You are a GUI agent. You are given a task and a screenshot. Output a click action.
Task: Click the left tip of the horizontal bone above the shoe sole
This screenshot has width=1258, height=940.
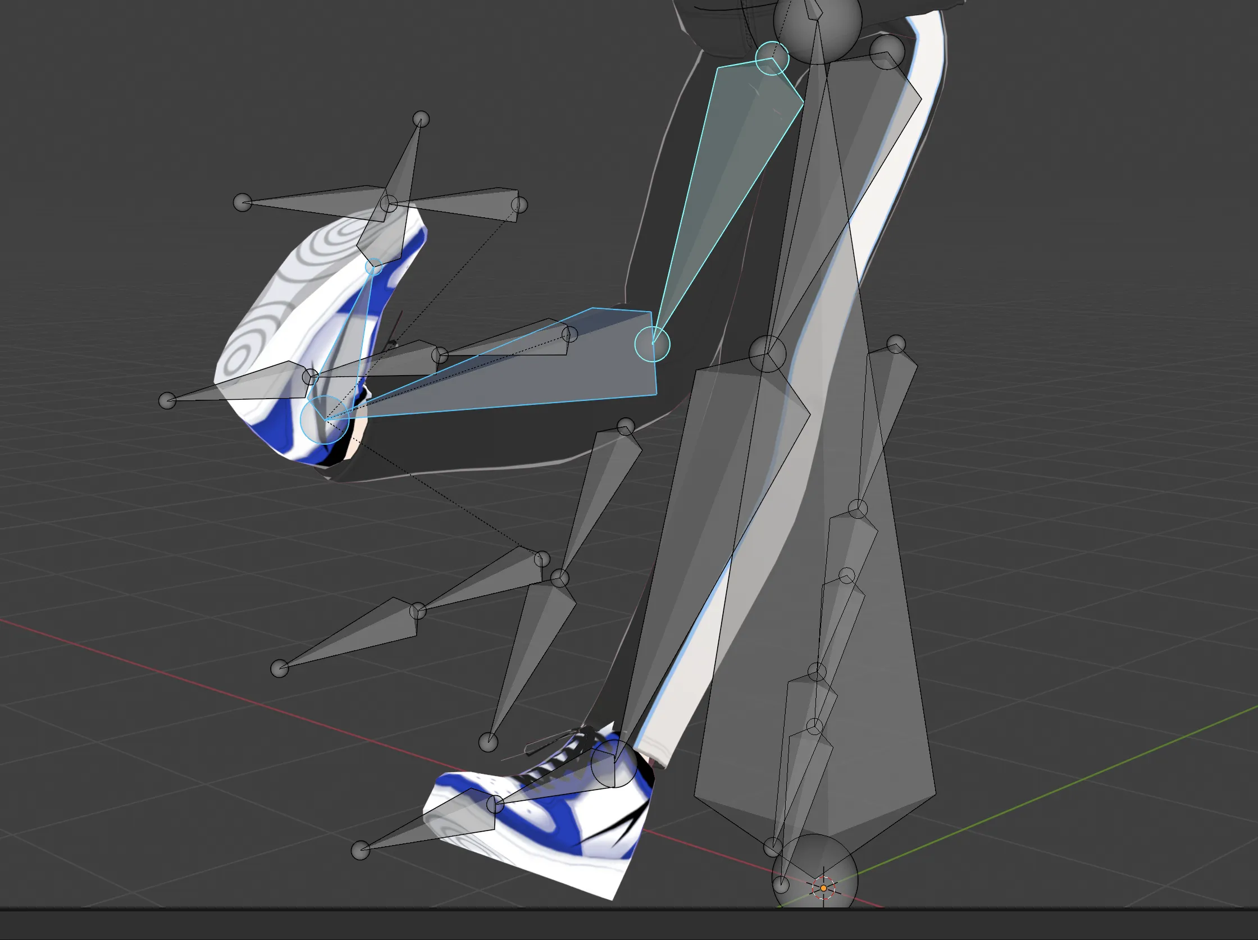click(x=243, y=203)
